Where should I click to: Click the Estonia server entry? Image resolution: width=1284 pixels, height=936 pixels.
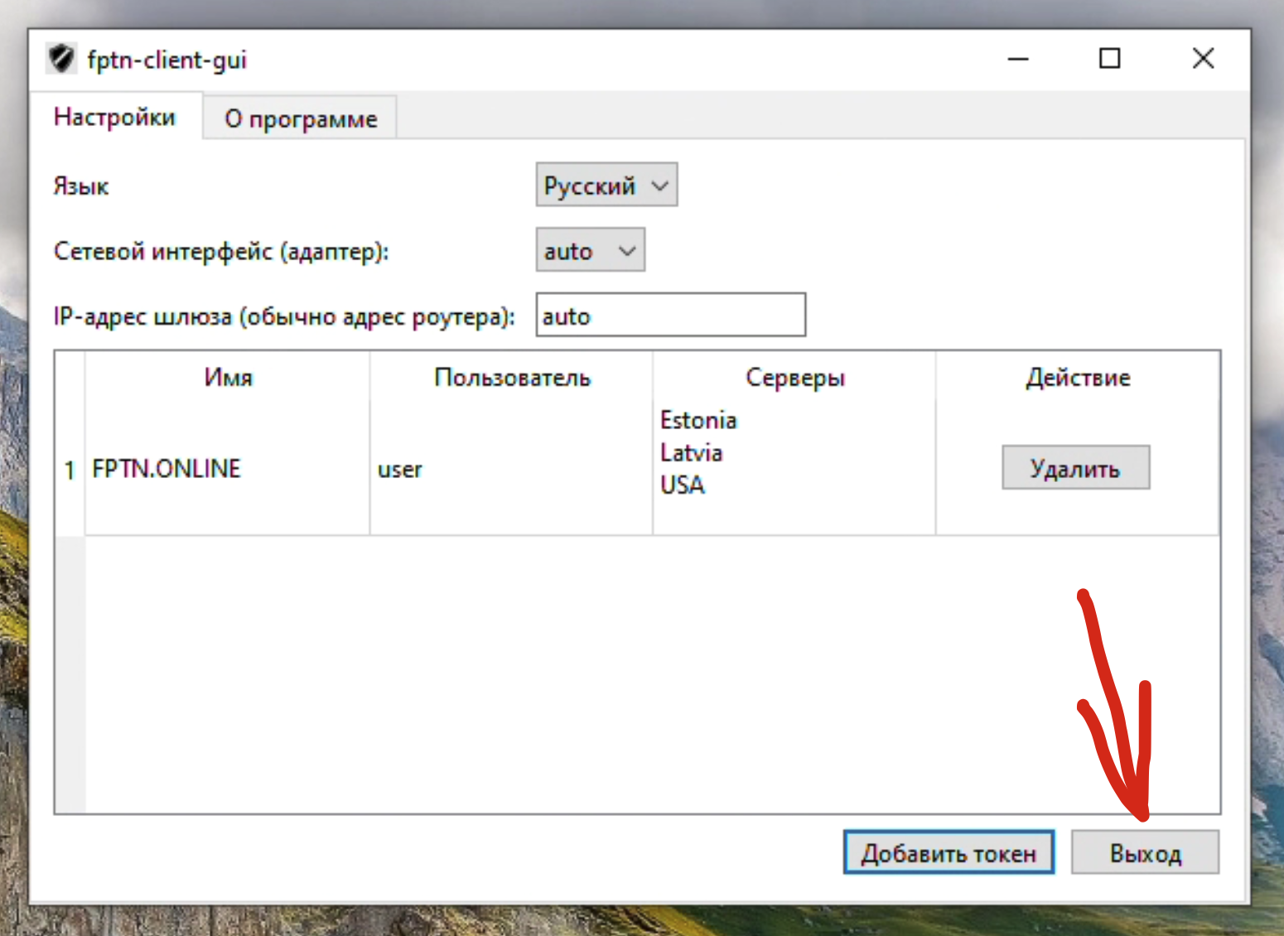698,420
